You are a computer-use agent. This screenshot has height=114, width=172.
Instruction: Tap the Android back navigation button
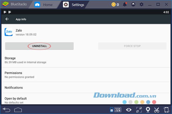click(x=6, y=110)
